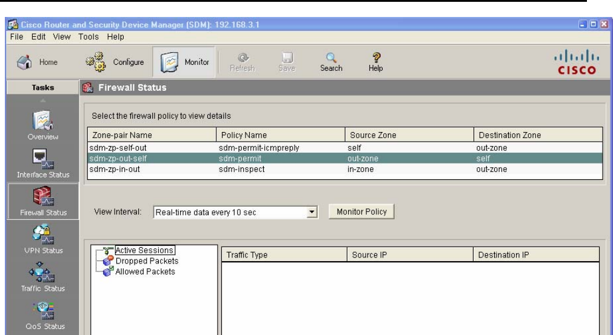Click the in-zone source zone cell

point(360,169)
